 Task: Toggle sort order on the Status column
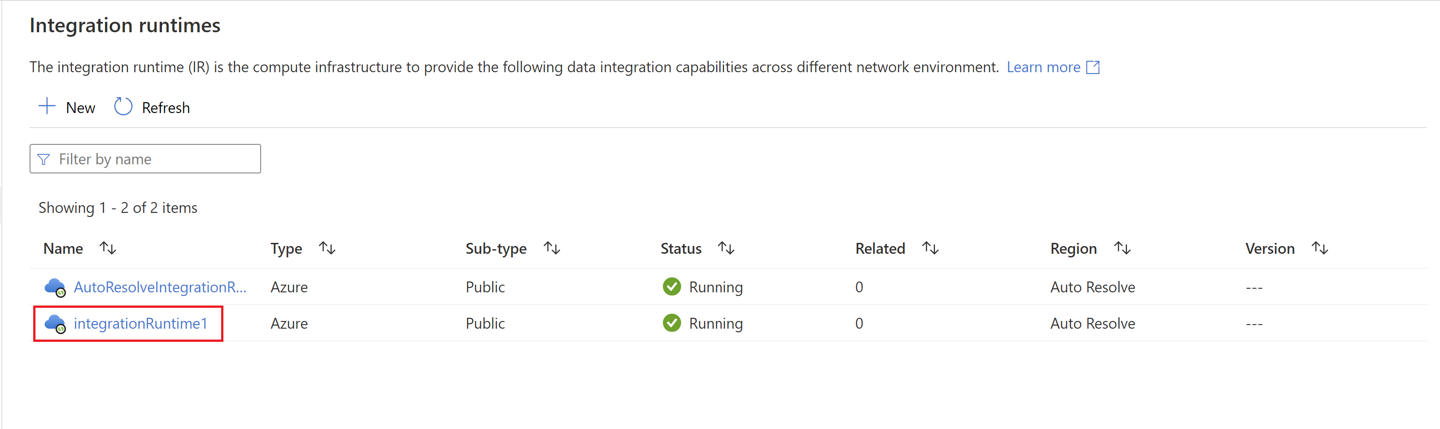[x=726, y=248]
